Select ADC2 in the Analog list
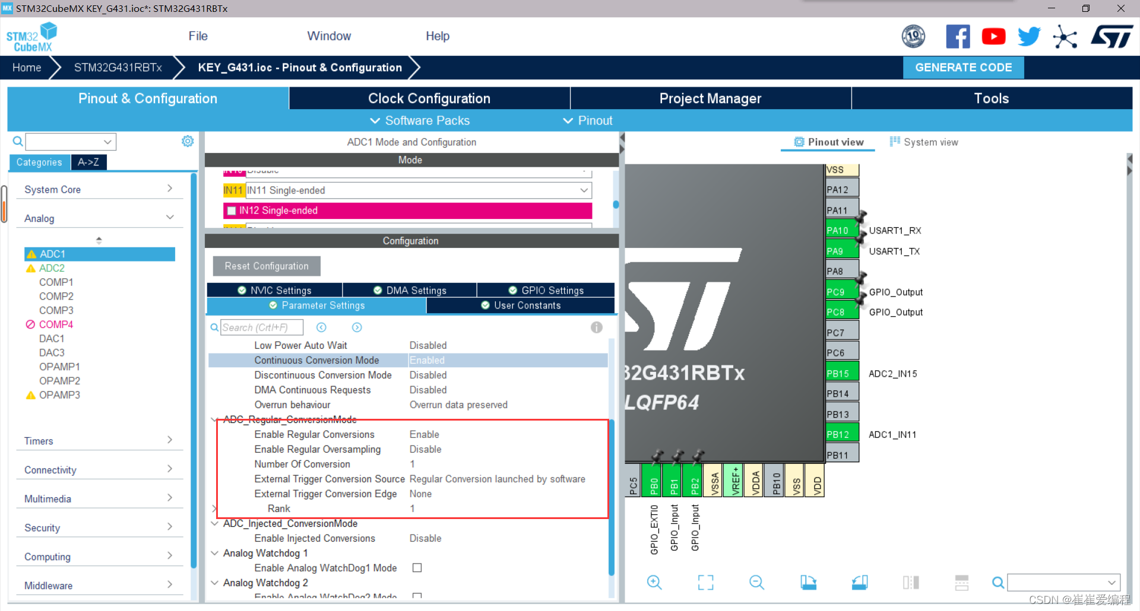1140x611 pixels. pos(52,268)
